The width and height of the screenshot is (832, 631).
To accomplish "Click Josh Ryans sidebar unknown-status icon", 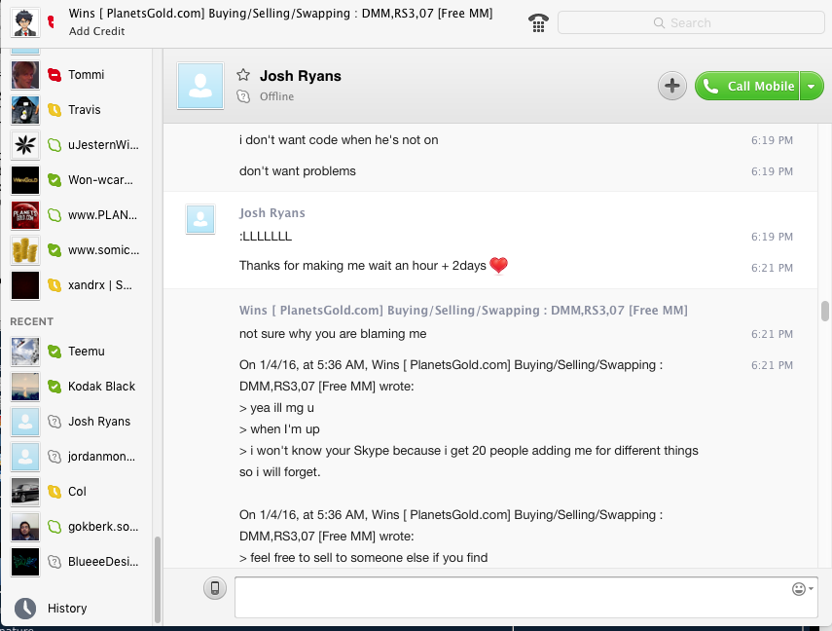I will (x=54, y=422).
